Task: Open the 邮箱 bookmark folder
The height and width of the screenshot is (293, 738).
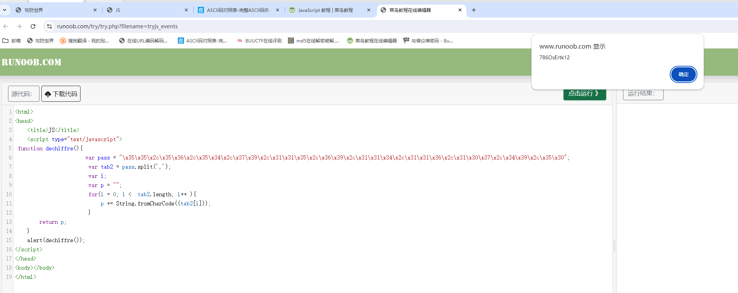Action: (12, 41)
